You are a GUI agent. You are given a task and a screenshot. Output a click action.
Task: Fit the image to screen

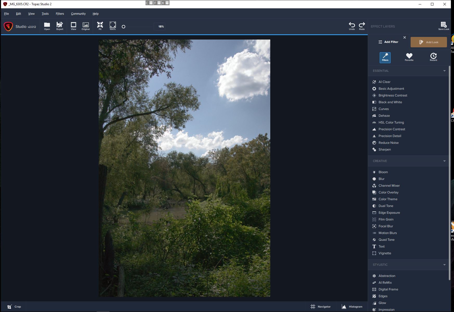tap(100, 26)
